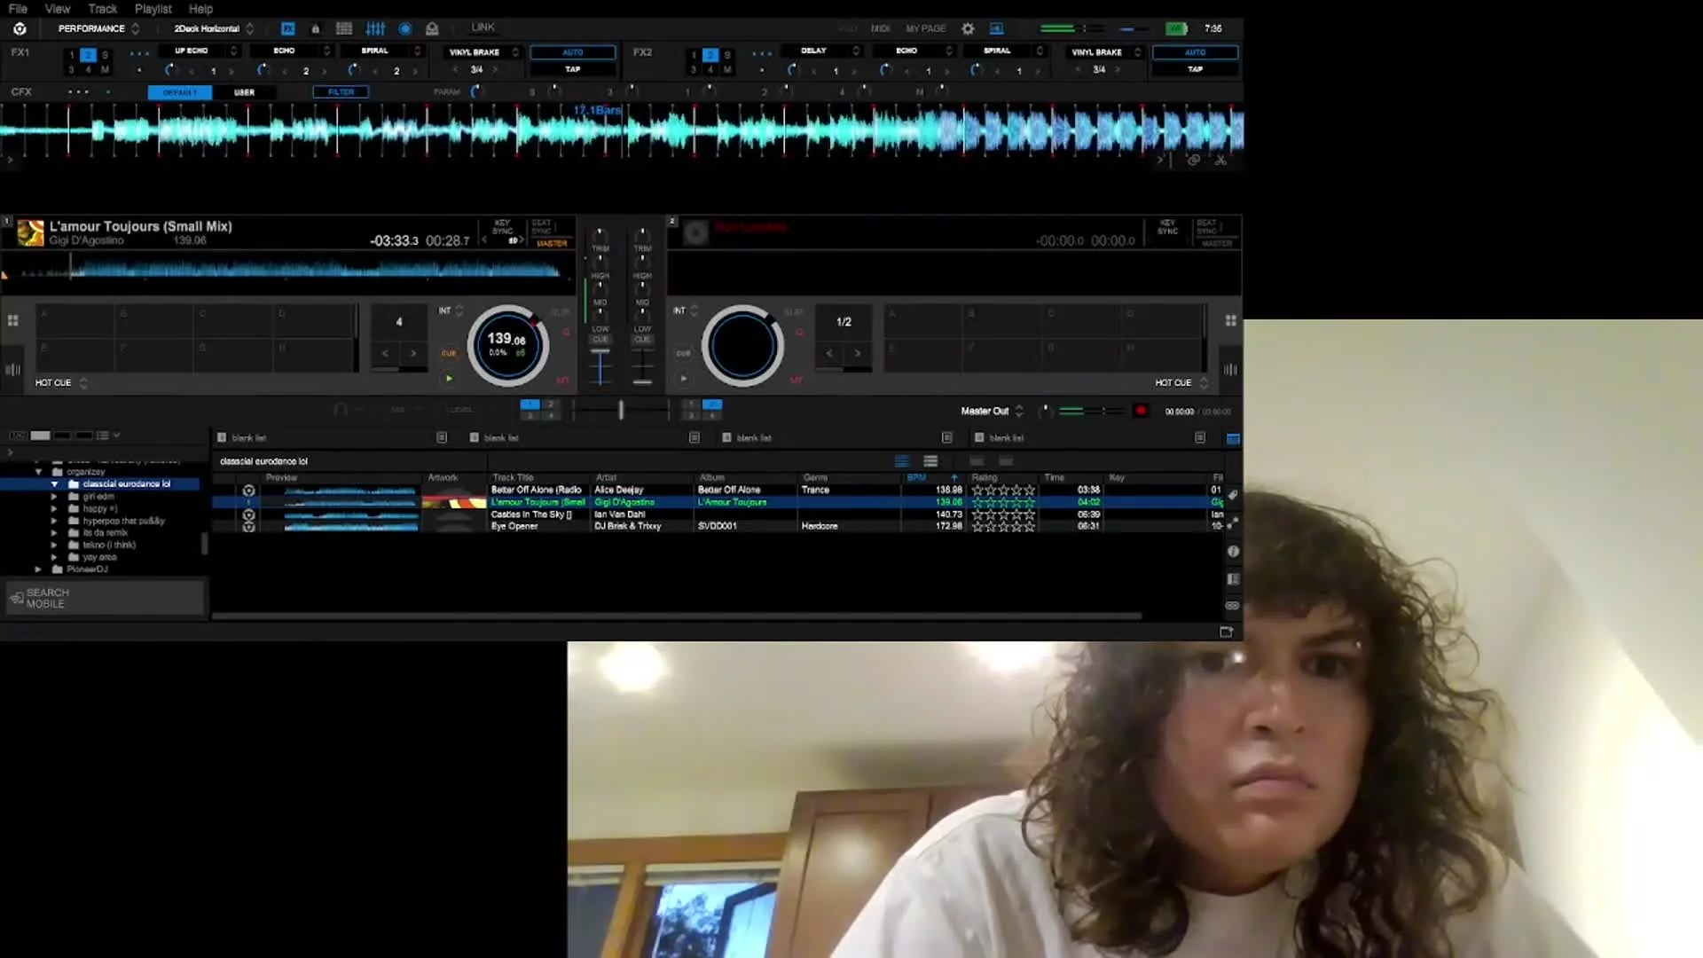1703x958 pixels.
Task: Open MY PAGE
Action: pos(926,29)
